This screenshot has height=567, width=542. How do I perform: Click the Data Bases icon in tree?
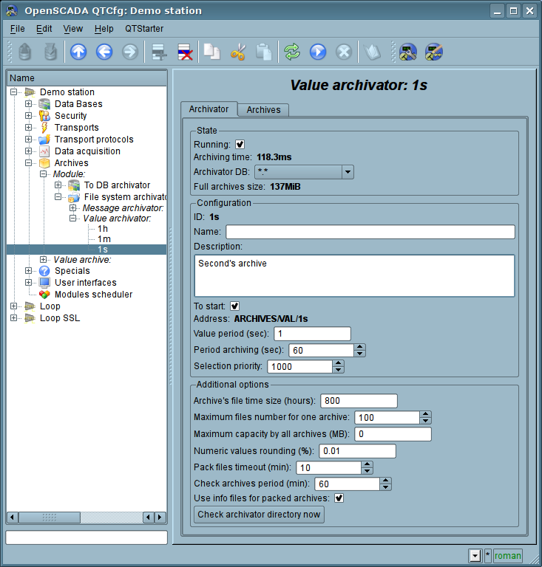[44, 104]
